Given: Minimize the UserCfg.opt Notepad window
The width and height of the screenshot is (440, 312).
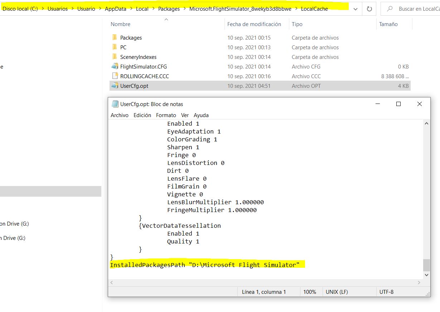Looking at the screenshot, I should [x=377, y=104].
